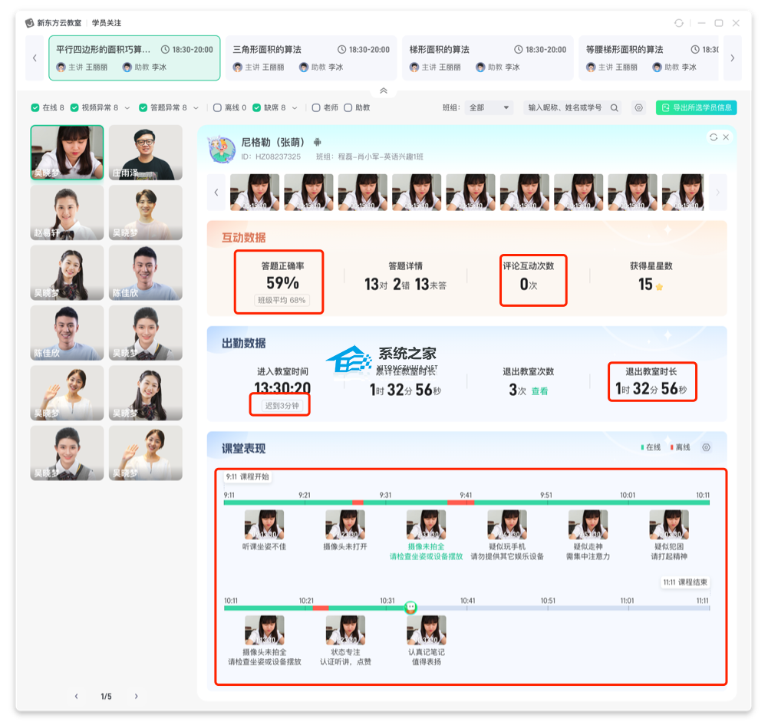Switch to the 梯形面积的算法 course card

click(x=487, y=58)
